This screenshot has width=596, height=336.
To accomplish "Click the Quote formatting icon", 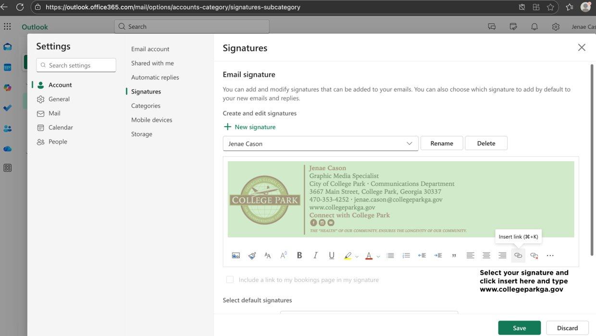I will [x=454, y=255].
